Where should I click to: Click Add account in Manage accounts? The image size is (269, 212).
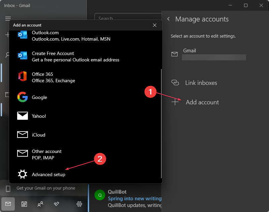tap(202, 102)
